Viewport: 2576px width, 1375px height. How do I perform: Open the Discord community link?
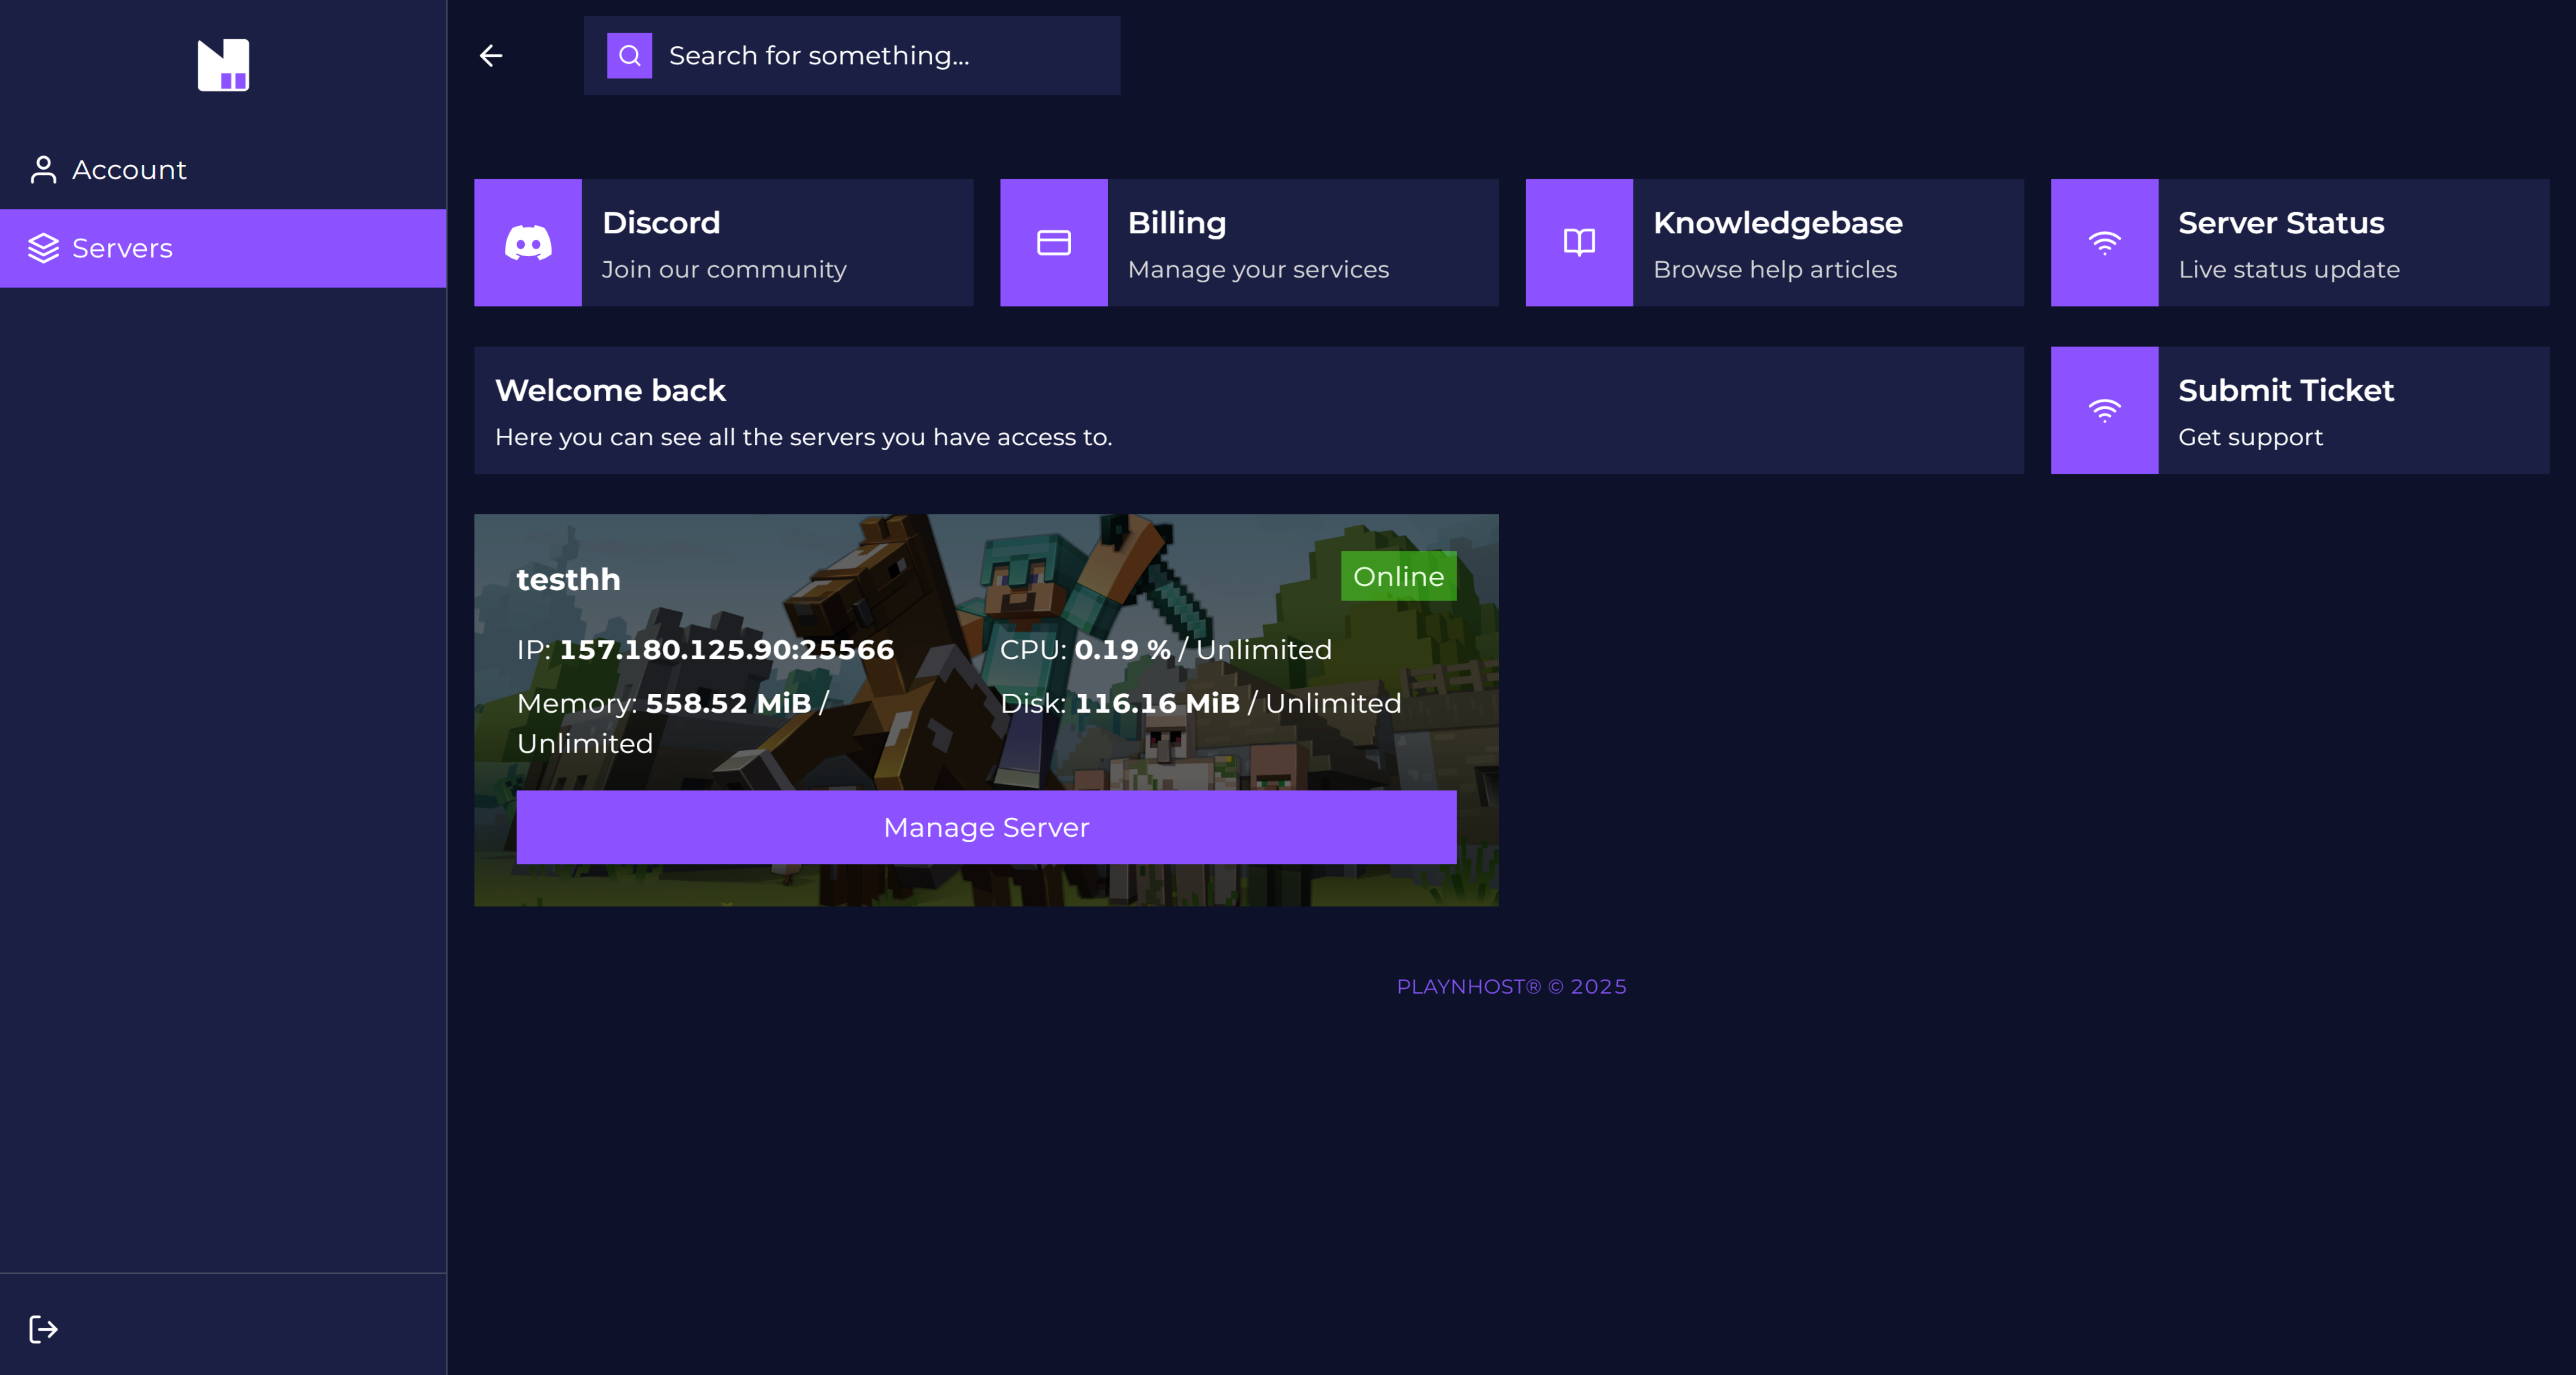point(724,243)
